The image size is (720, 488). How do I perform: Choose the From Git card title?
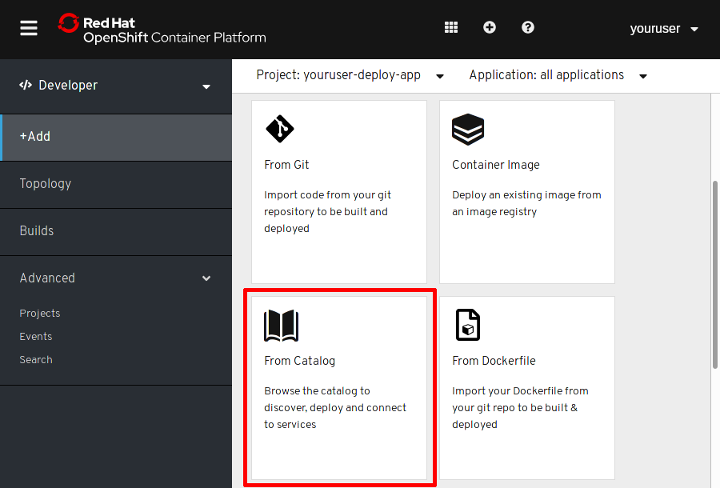(286, 165)
